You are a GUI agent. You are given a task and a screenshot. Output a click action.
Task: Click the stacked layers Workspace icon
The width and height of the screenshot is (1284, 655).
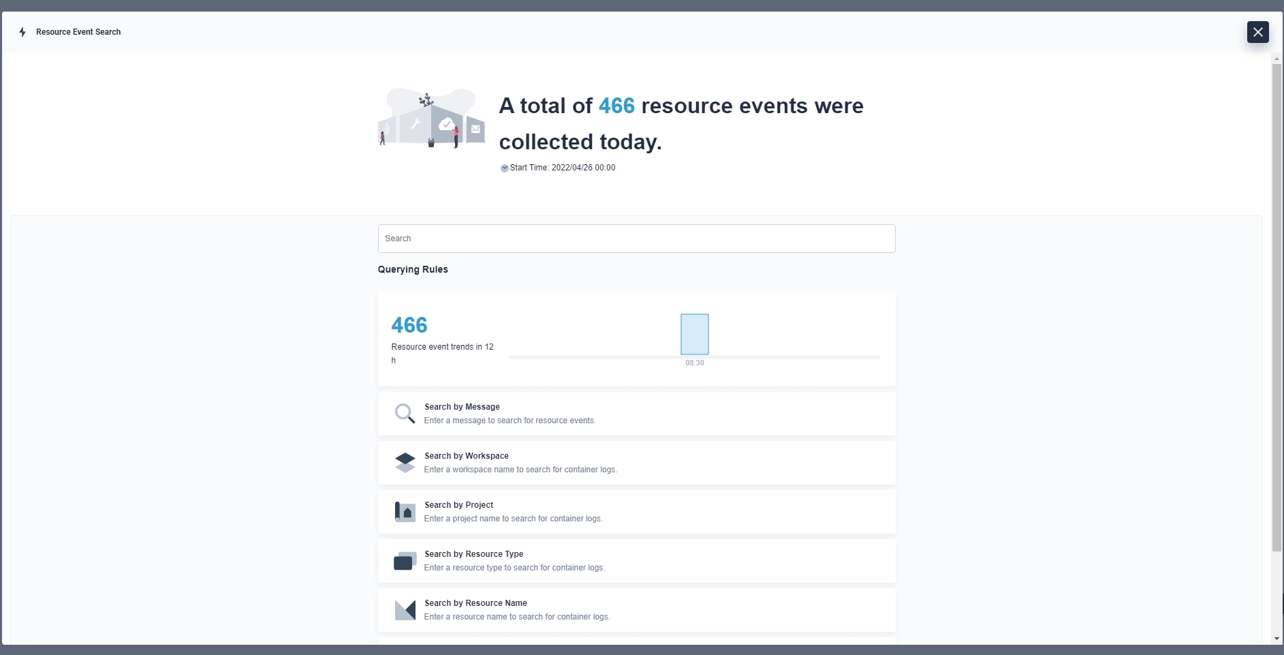405,463
